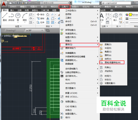This screenshot has height=120, width=138.
Task: Expand 绘图次序(D) submenu
Action: [x=80, y=37]
